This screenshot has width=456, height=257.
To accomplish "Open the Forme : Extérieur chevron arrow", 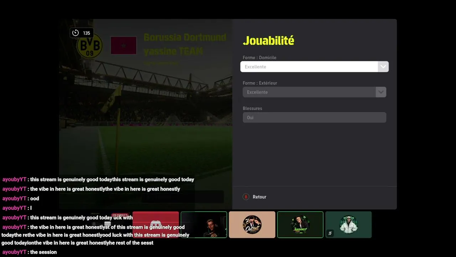I will pos(381,92).
